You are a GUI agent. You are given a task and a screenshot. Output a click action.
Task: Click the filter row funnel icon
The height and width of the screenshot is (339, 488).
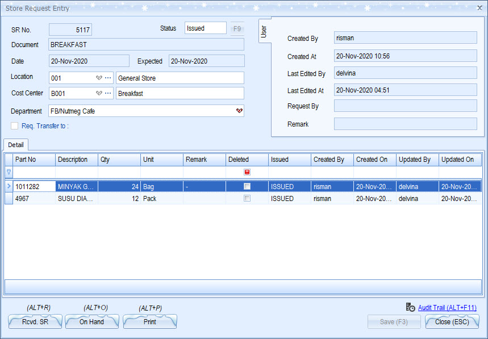tap(9, 172)
